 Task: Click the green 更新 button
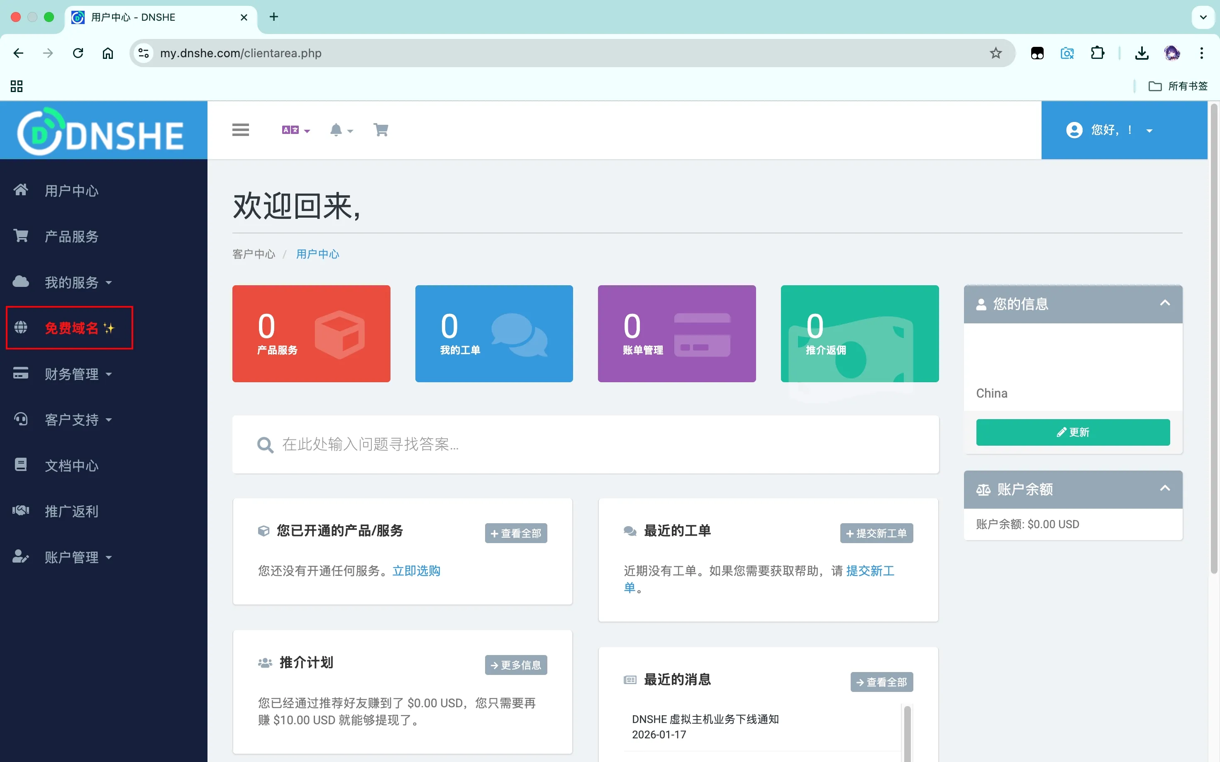[1072, 432]
